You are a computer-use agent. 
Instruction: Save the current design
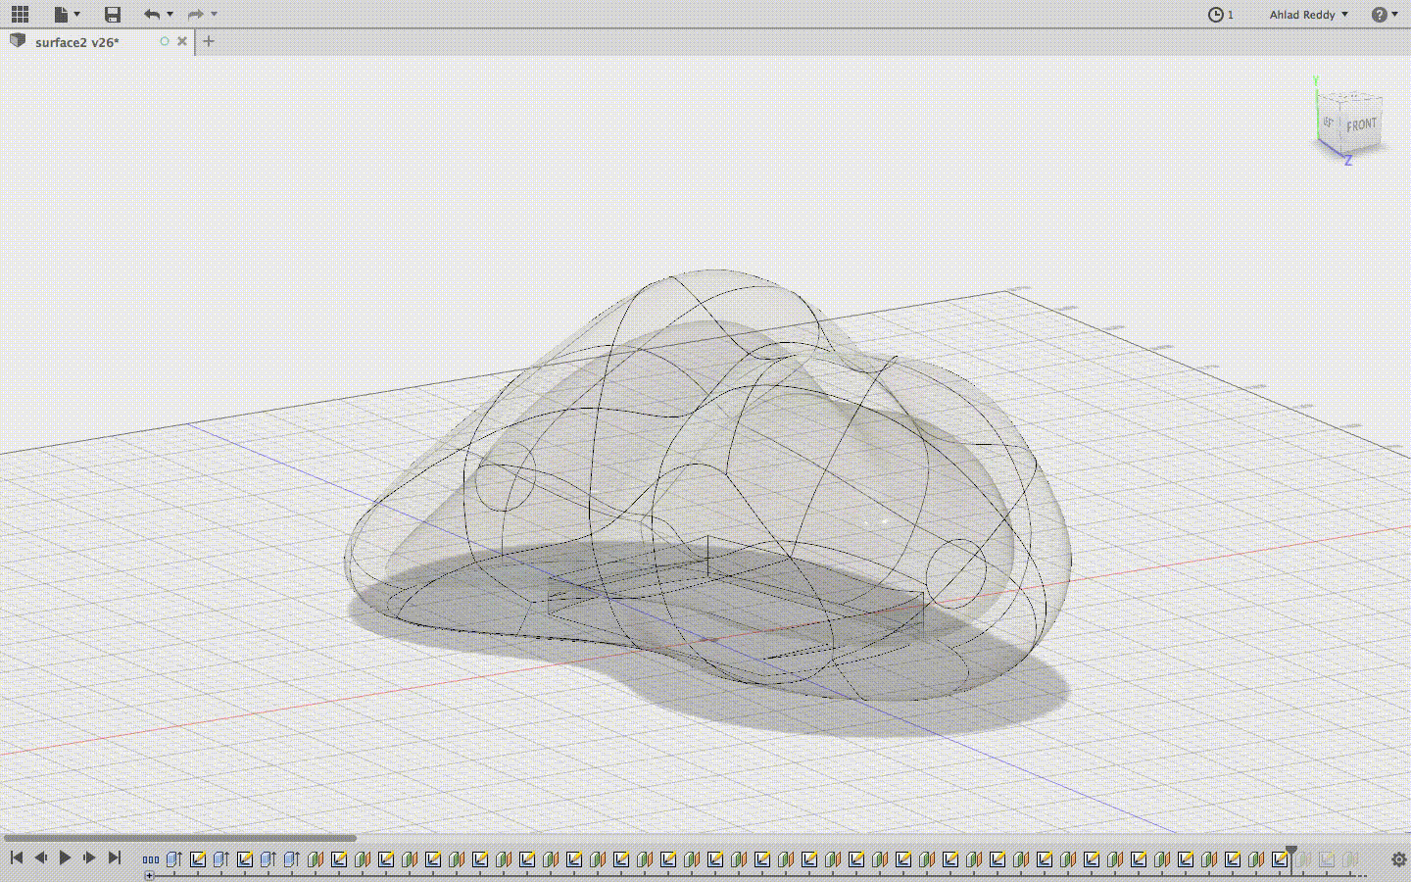coord(112,14)
